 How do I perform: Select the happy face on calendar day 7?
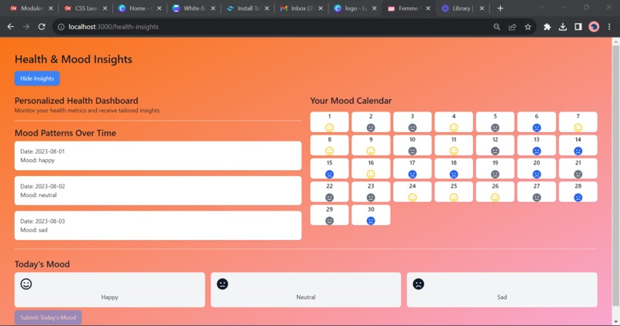pos(578,128)
